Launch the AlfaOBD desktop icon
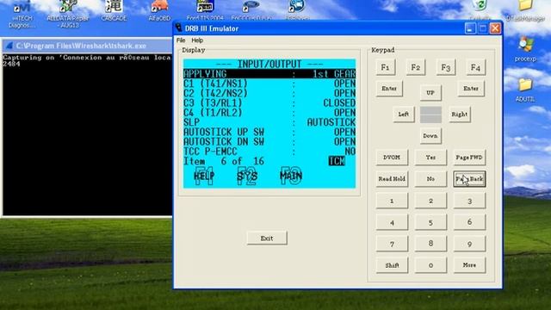The width and height of the screenshot is (551, 310). (x=159, y=10)
